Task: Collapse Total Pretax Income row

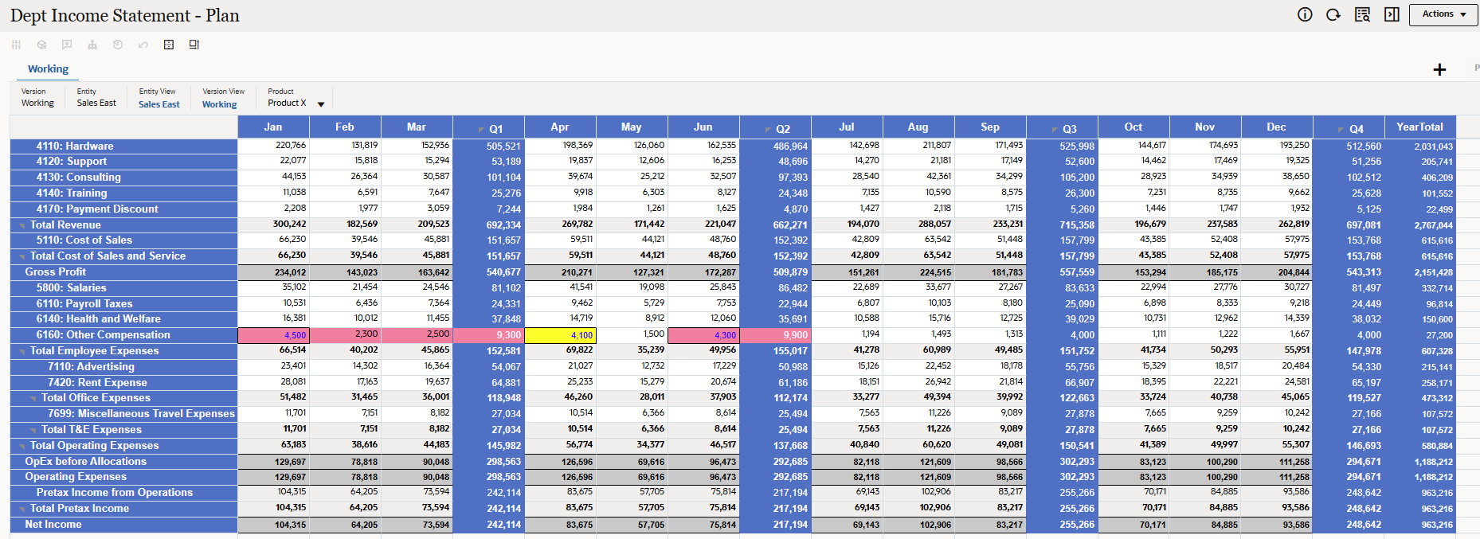Action: click(x=22, y=510)
